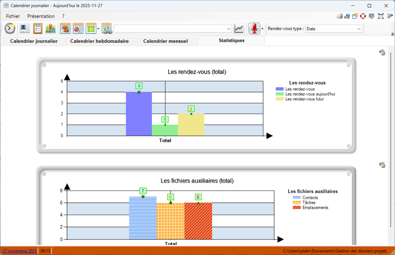
Task: Click the 27 novembre 2025 date link
Action: pyautogui.click(x=19, y=251)
